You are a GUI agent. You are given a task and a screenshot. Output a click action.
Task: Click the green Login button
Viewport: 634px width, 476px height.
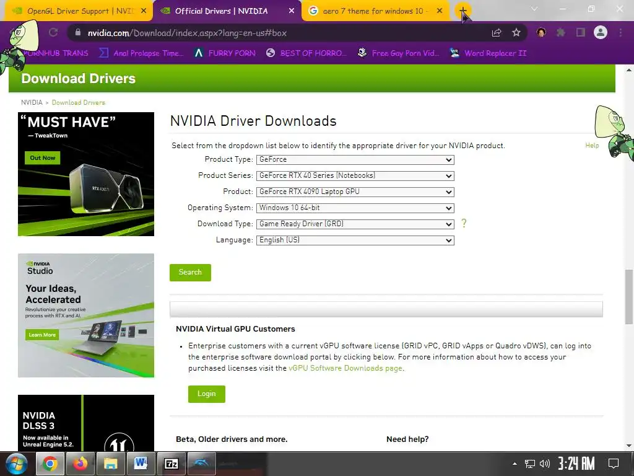point(207,394)
